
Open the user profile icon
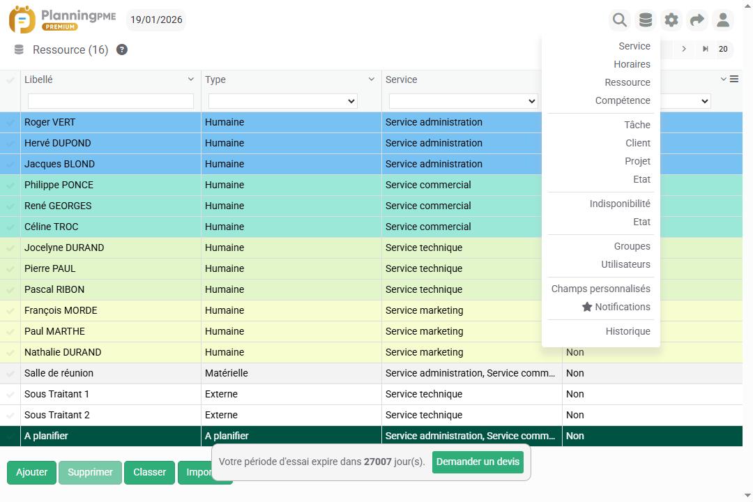[x=723, y=20]
